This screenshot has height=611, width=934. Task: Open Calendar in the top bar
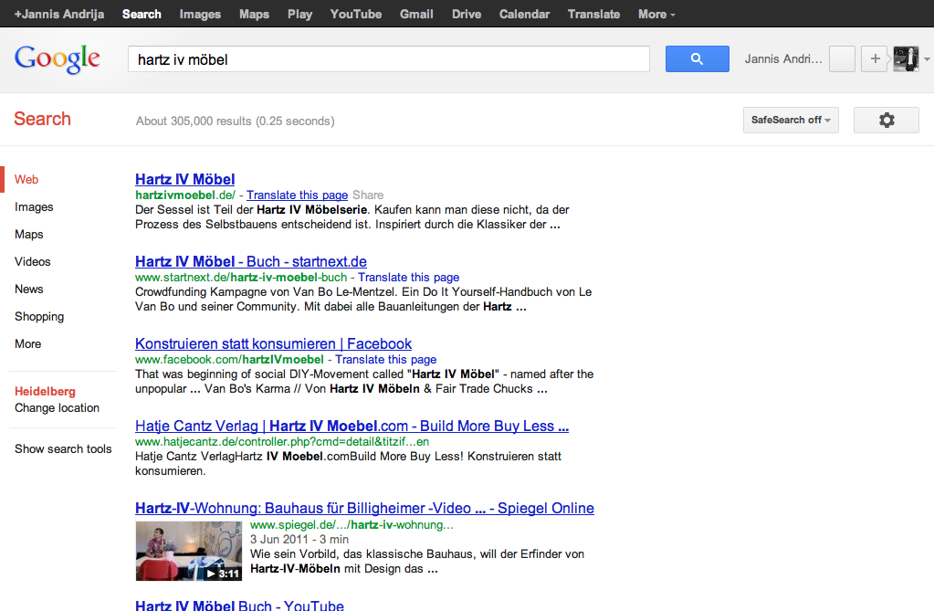click(524, 14)
